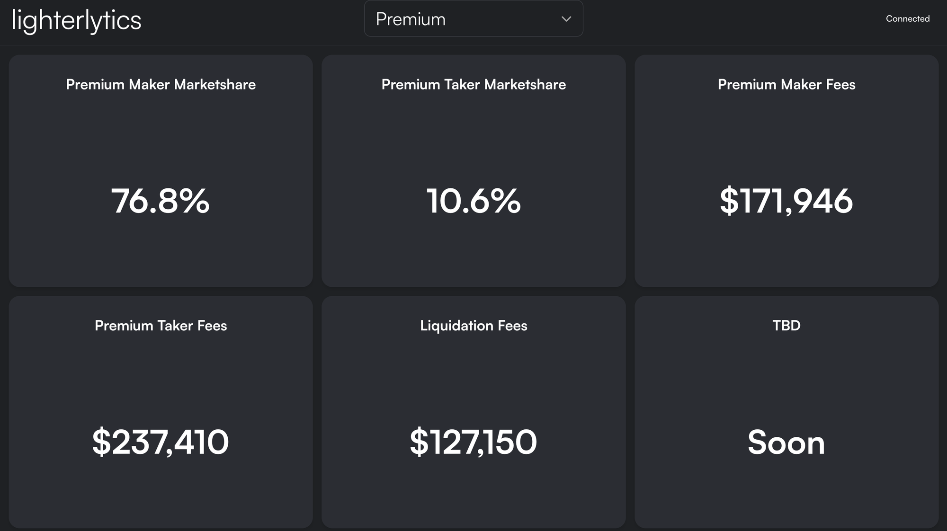The width and height of the screenshot is (947, 531).
Task: Open the Premium dropdown selector
Action: [x=473, y=19]
